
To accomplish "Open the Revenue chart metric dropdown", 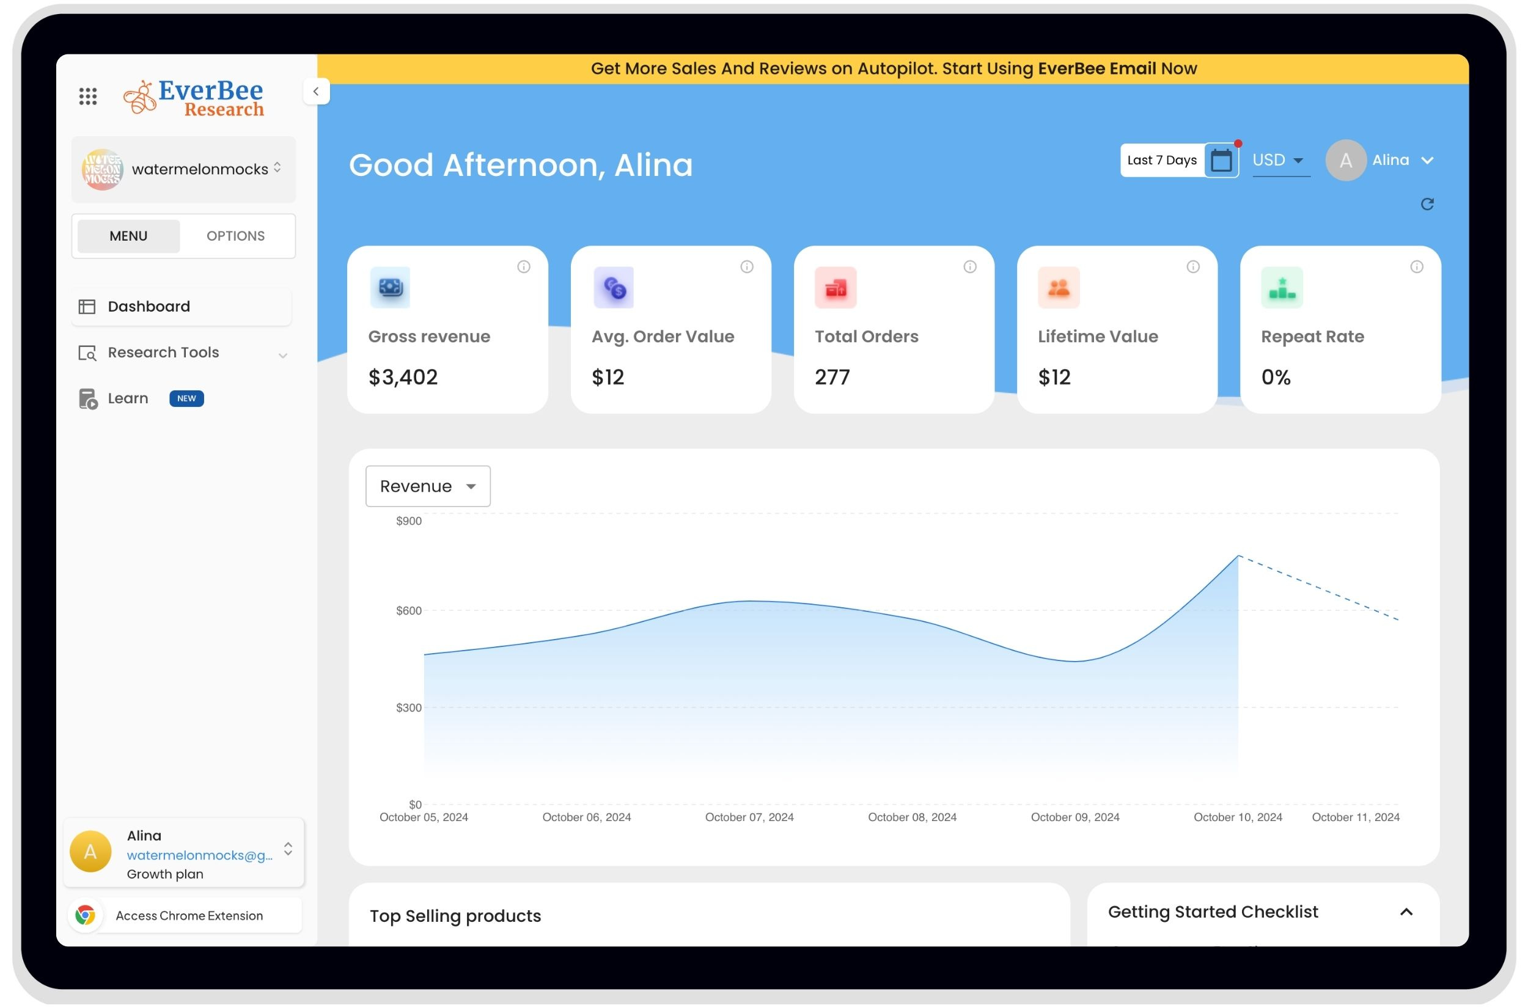I will [x=428, y=487].
